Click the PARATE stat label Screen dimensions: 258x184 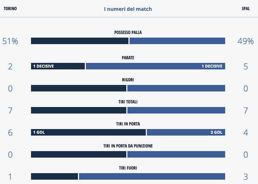coord(128,58)
